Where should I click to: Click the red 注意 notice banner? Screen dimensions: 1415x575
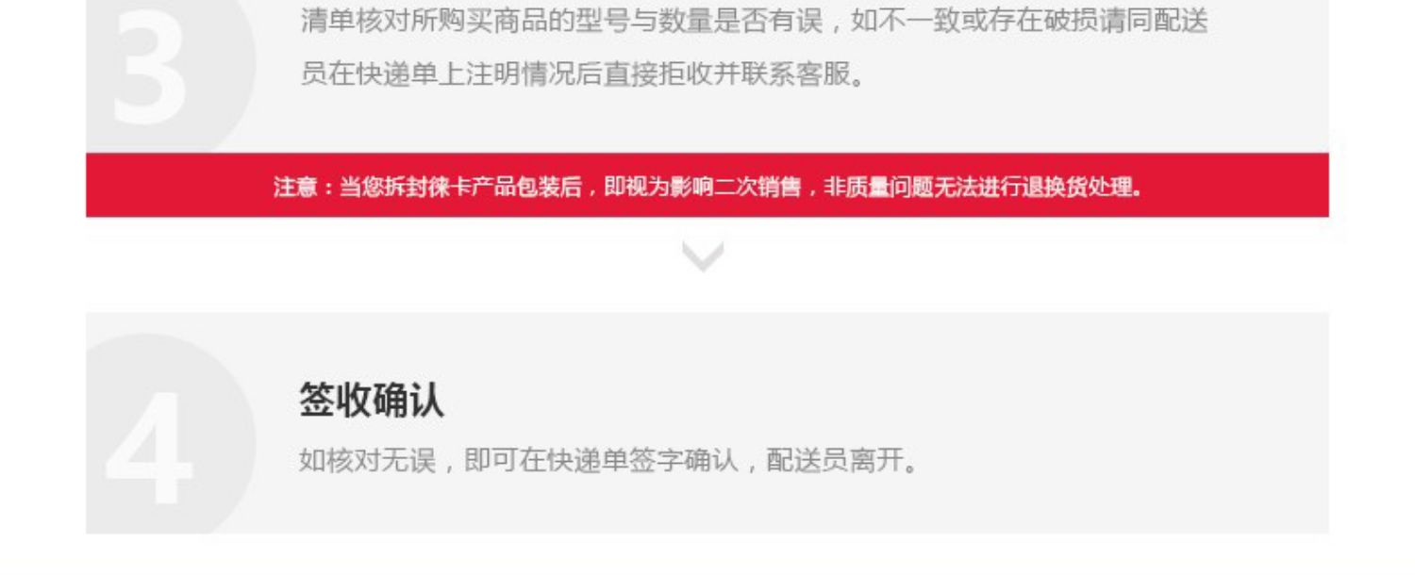pos(707,185)
